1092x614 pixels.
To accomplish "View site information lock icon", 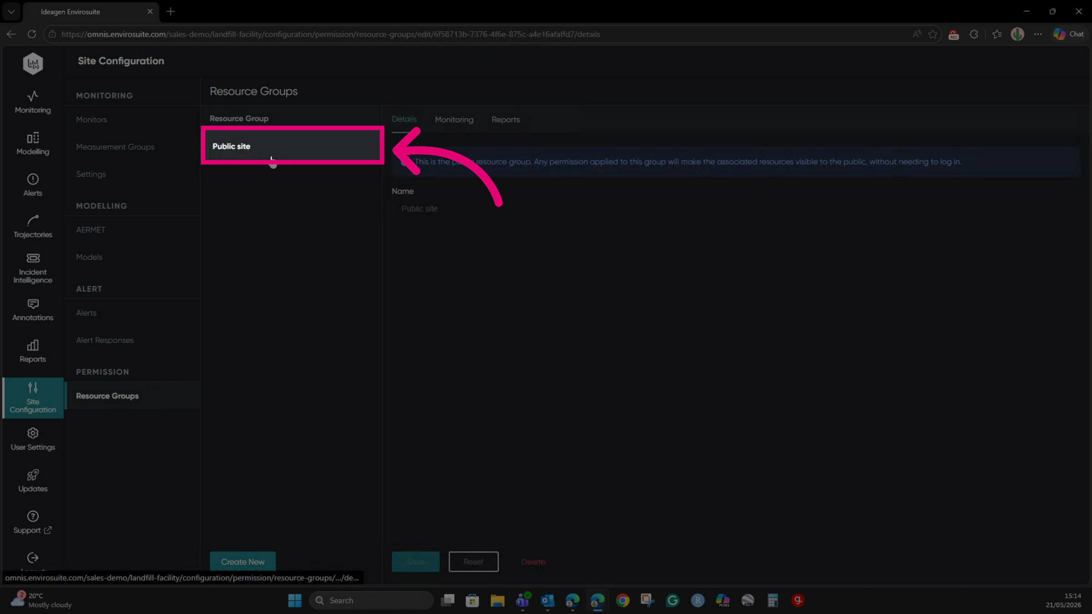I will pyautogui.click(x=52, y=34).
